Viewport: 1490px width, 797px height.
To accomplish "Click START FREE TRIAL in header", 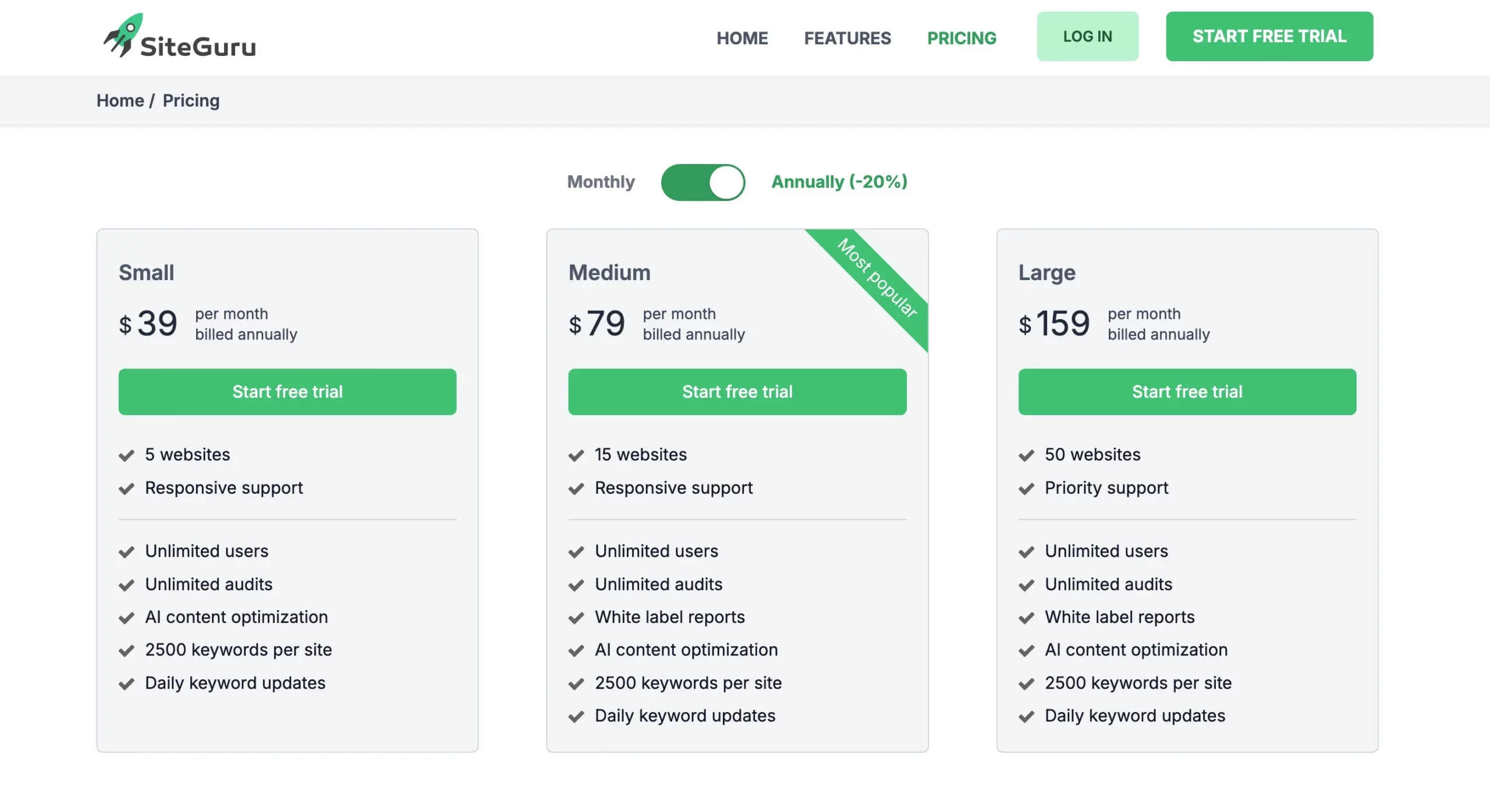I will (1269, 36).
